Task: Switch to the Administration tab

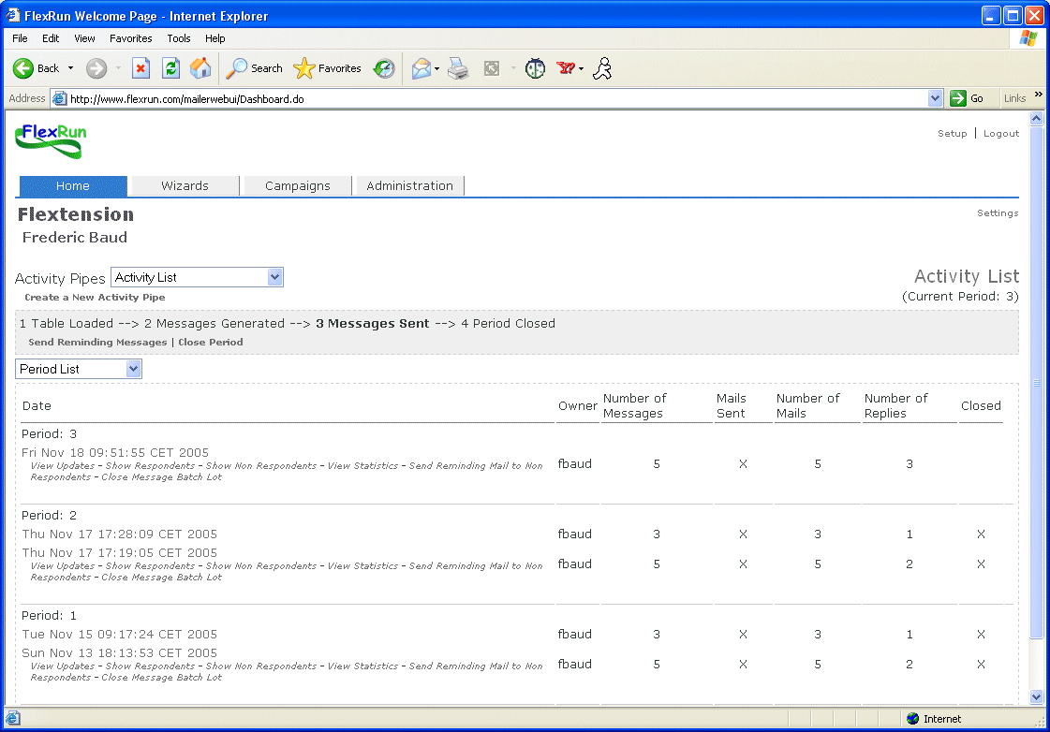Action: point(410,186)
